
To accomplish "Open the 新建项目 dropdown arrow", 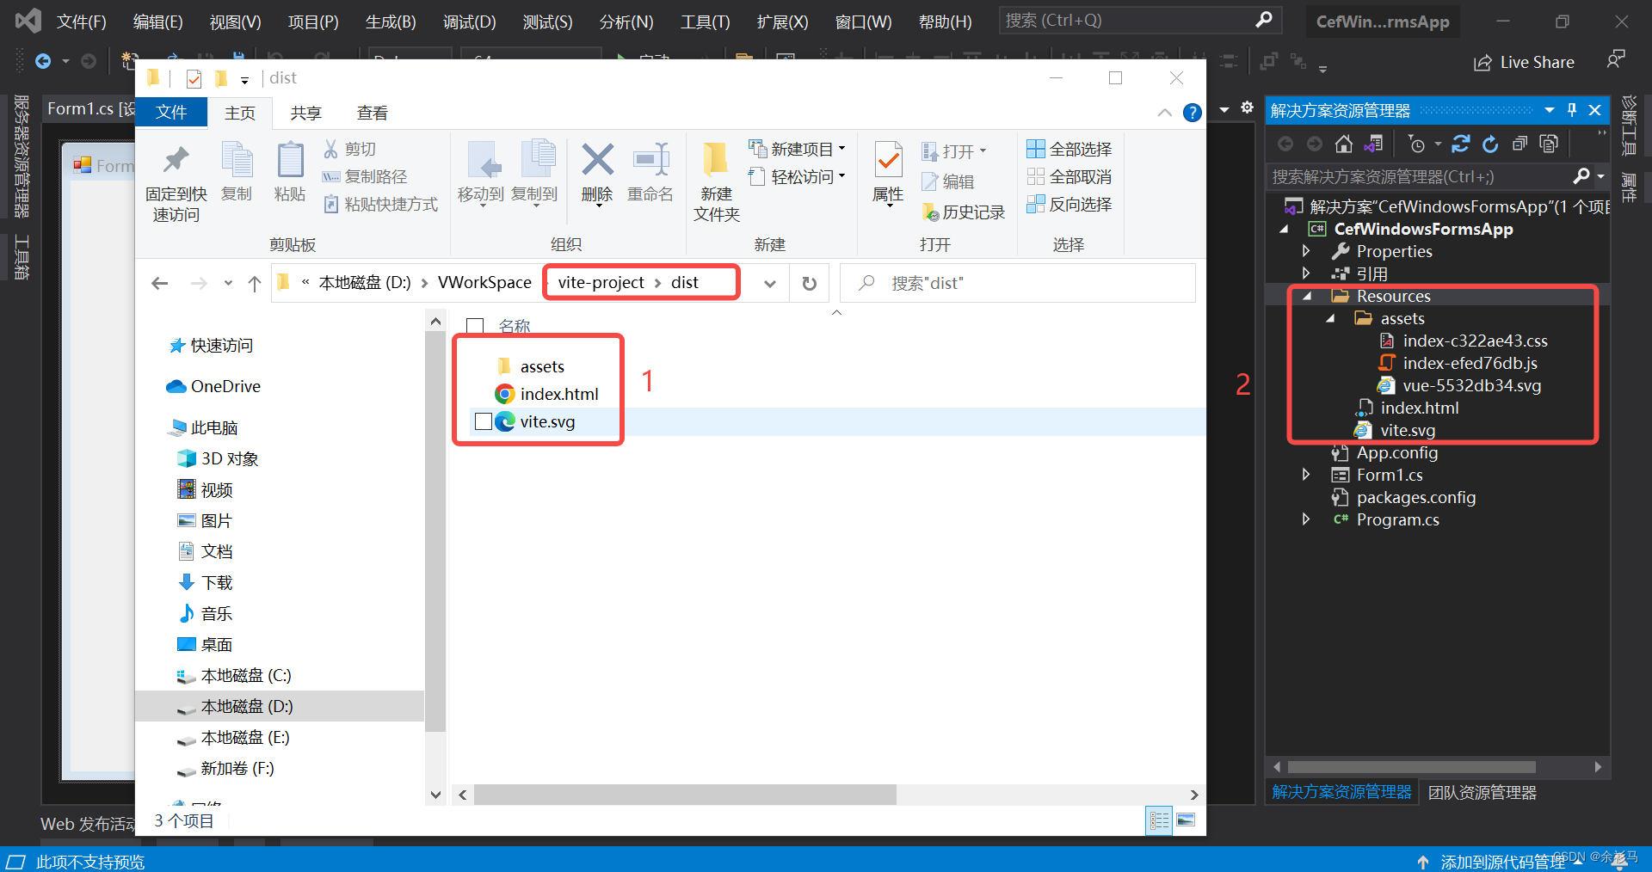I will 842,148.
